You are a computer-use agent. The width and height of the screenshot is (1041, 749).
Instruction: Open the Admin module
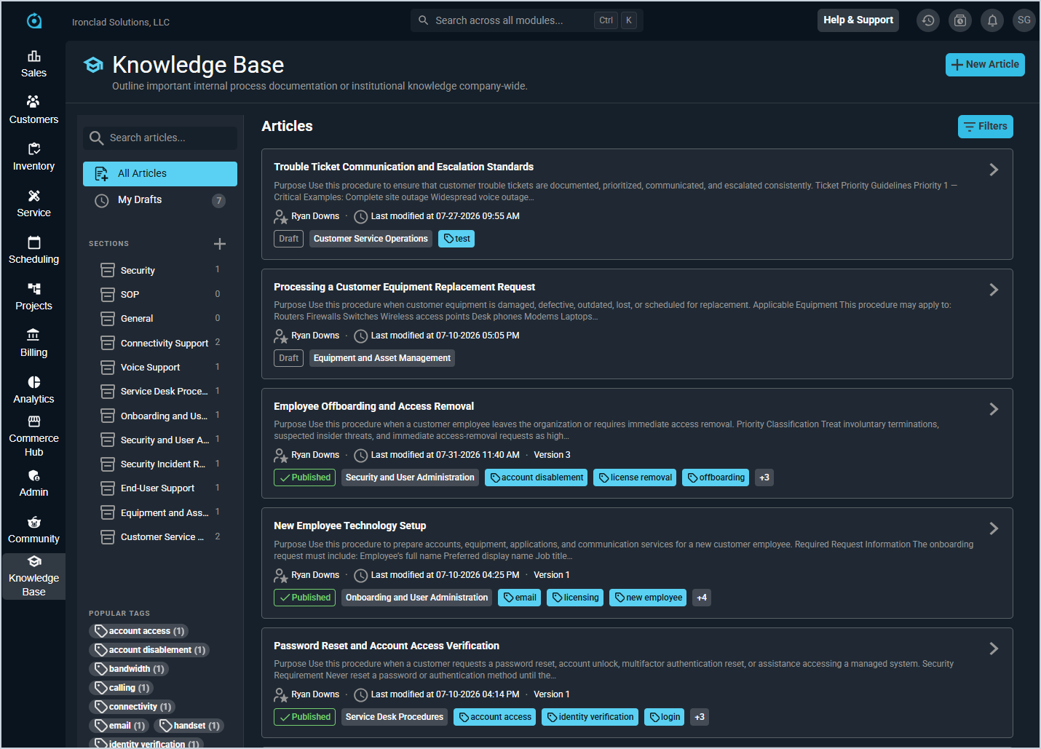[33, 483]
